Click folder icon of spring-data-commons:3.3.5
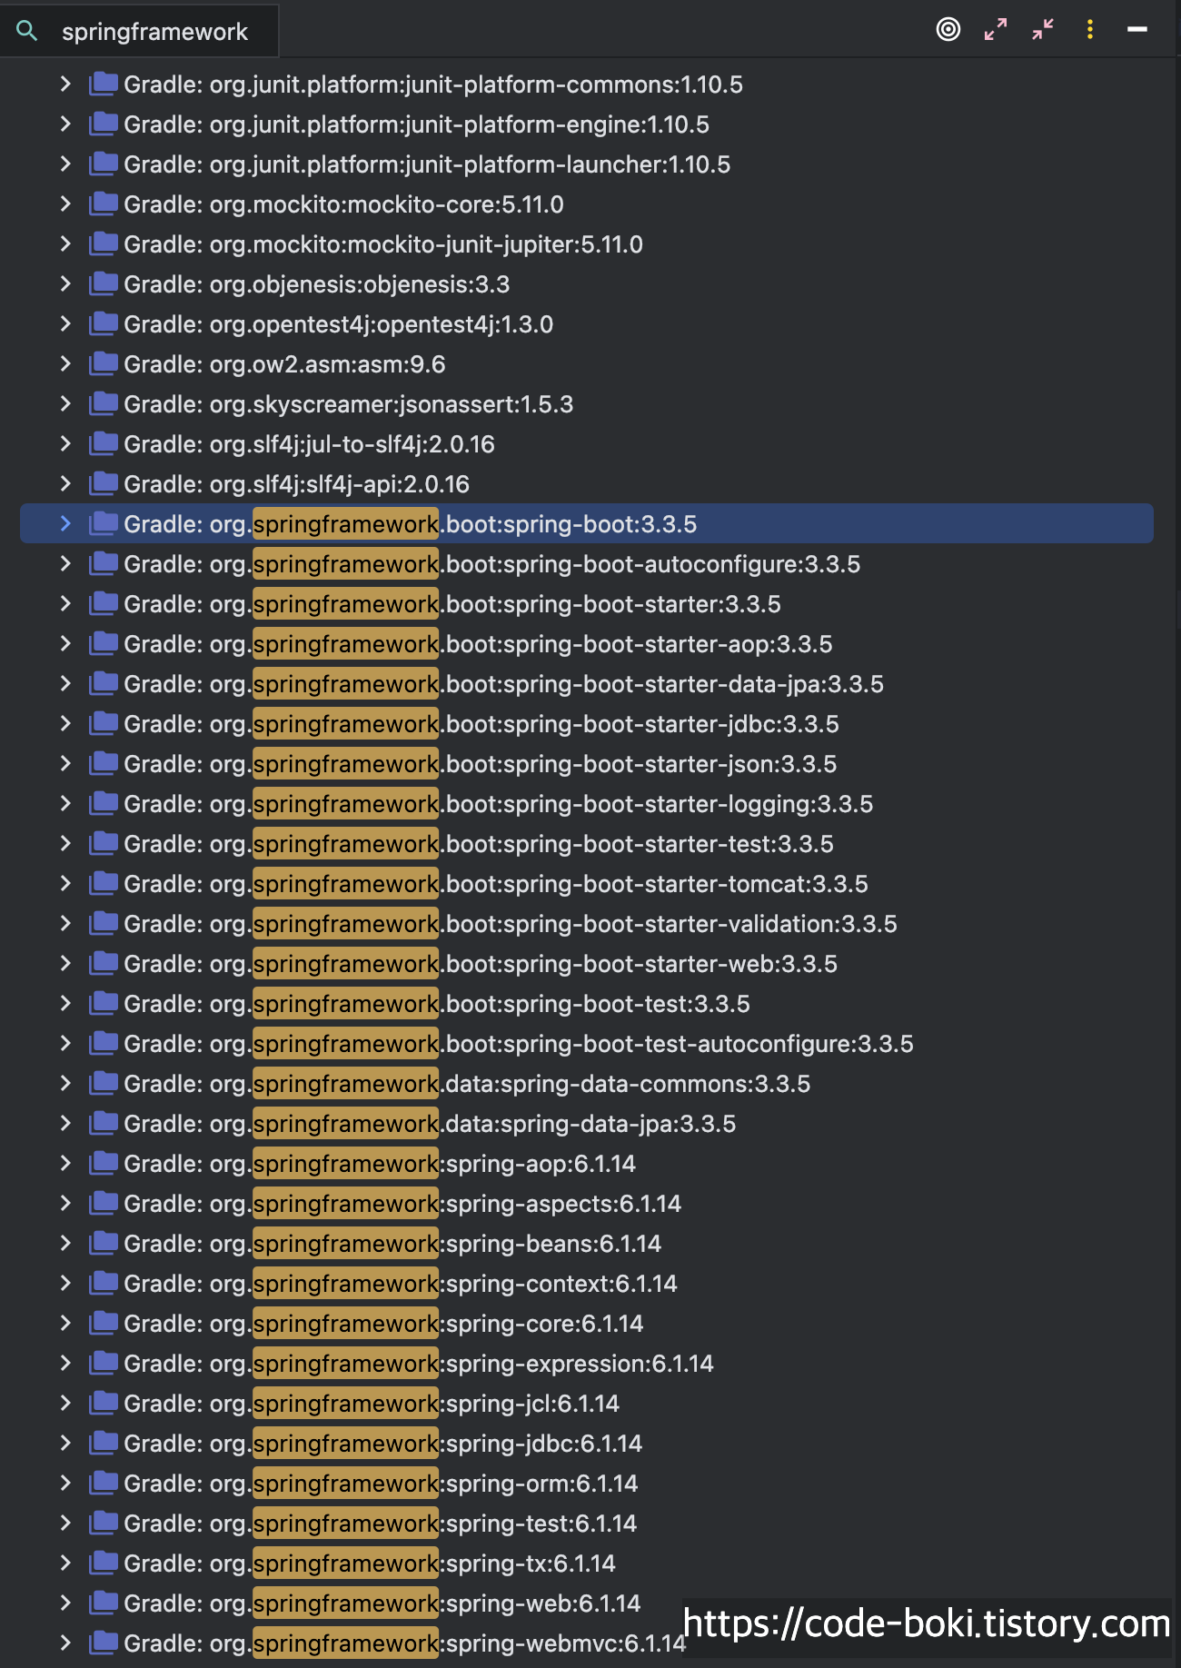Viewport: 1181px width, 1668px height. click(x=104, y=1083)
